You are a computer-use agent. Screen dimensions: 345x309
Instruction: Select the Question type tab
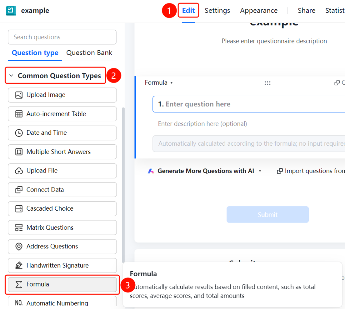click(x=35, y=53)
